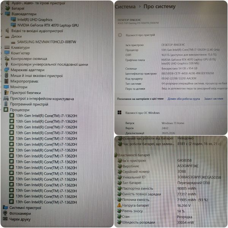
Task: Click the Системні пристрої folder icon
Action: click(x=5, y=207)
